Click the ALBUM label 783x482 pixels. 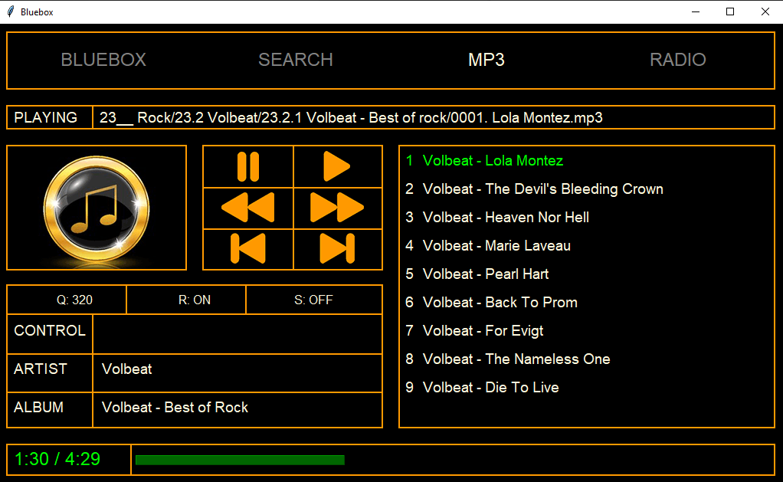pos(38,408)
